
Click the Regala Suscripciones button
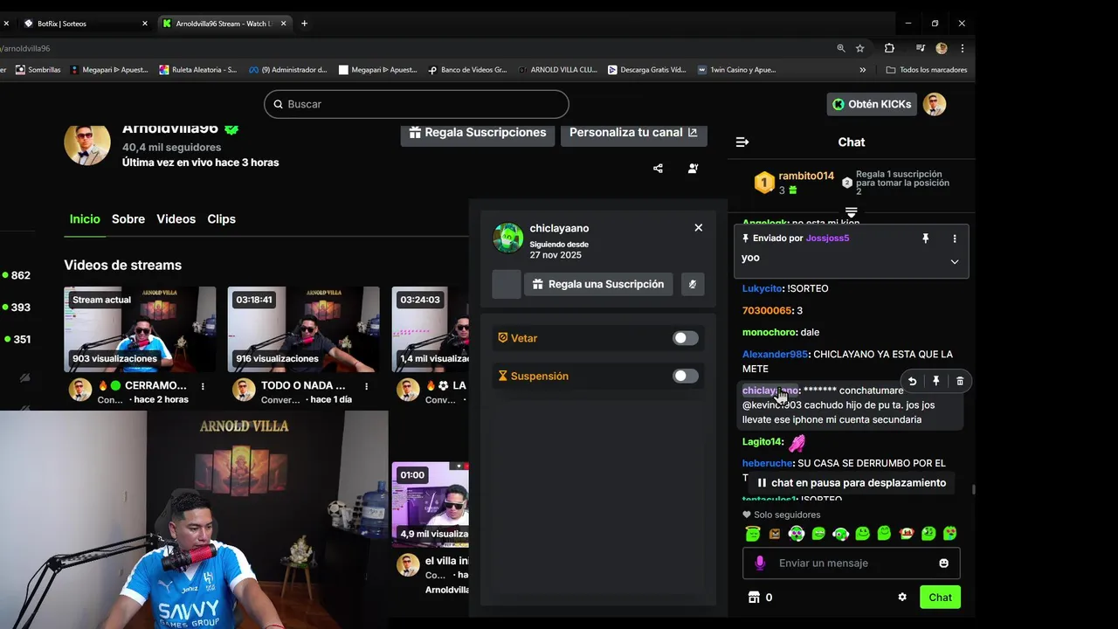pyautogui.click(x=477, y=133)
